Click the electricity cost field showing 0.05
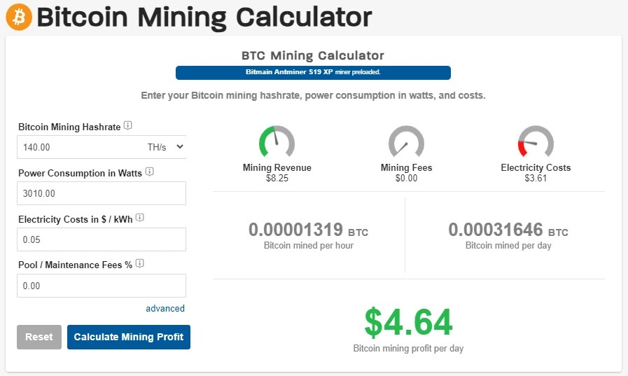The image size is (628, 376). tap(102, 239)
